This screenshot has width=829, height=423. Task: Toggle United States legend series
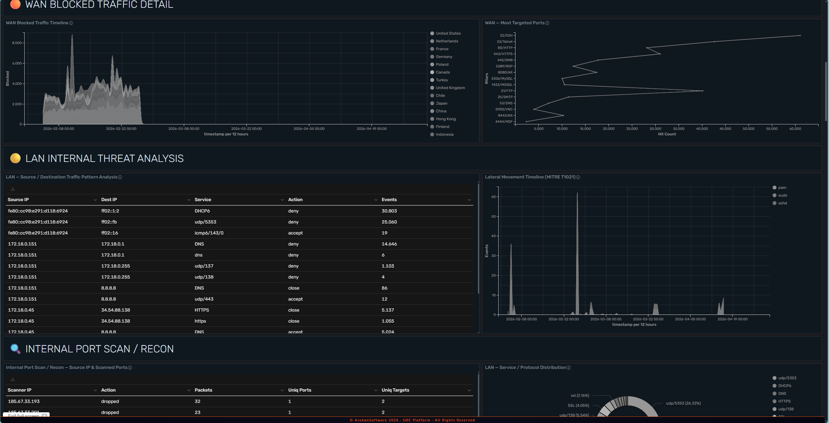click(x=445, y=33)
